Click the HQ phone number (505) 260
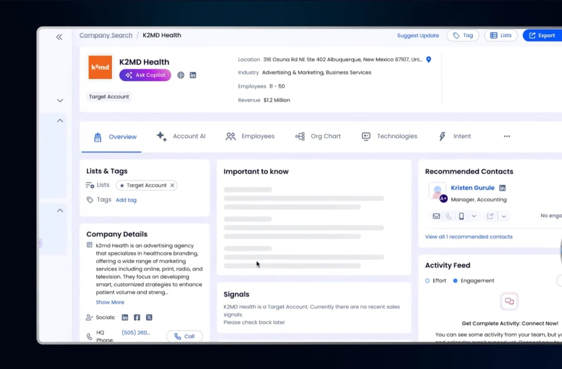This screenshot has width=562, height=369. coord(136,332)
